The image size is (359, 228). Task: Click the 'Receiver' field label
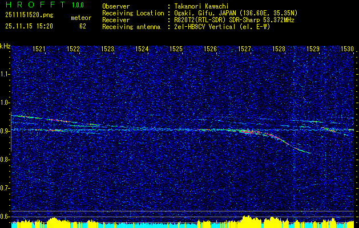116,20
